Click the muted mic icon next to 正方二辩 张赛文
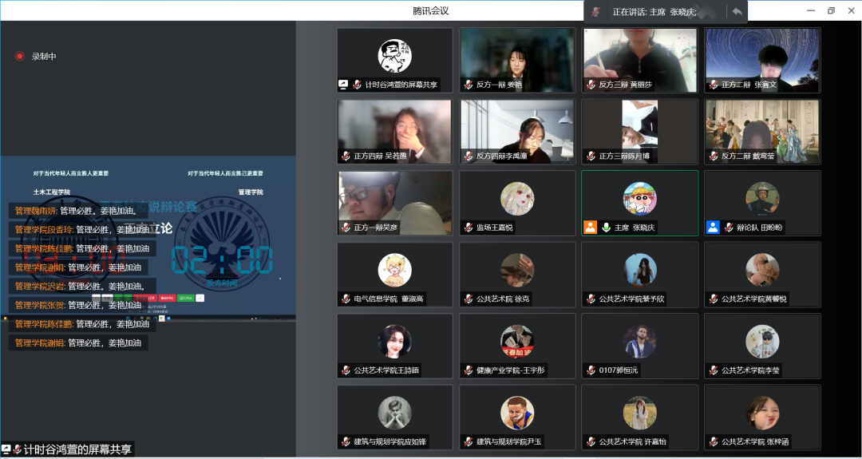The width and height of the screenshot is (862, 459). 714,85
